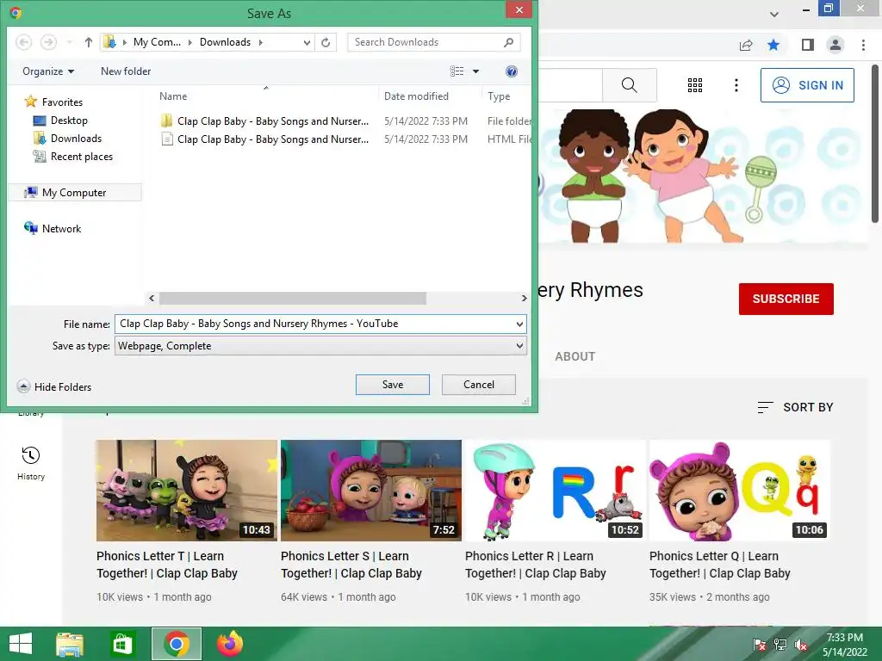Open the Organize dropdown menu

(x=48, y=71)
